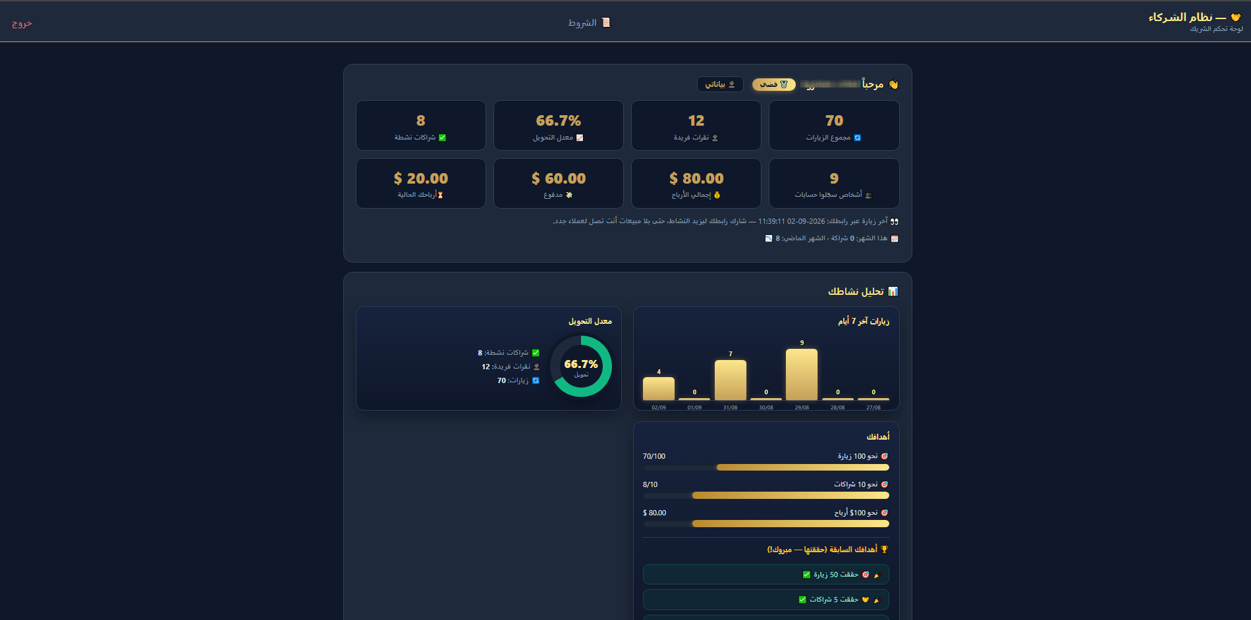
Task: Select the مجموع الزيارات 70 card
Action: click(834, 125)
